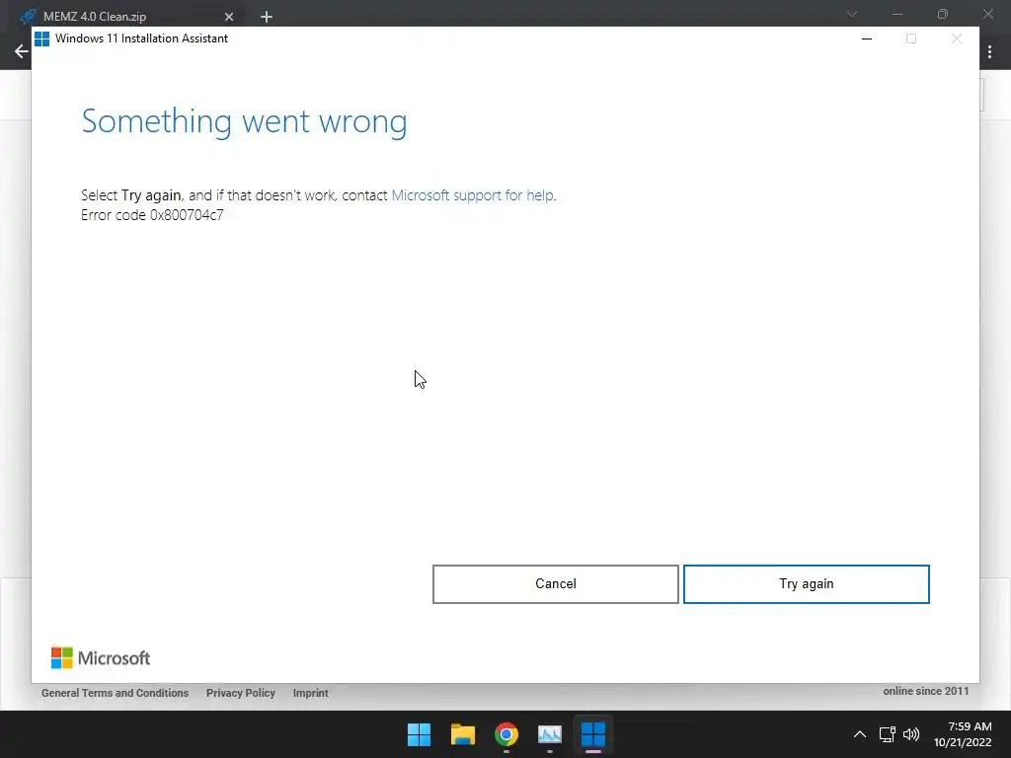Switch to the MEMZ 4.0 Clean.zip browser tab
Viewport: 1011px width, 758px height.
[x=95, y=17]
